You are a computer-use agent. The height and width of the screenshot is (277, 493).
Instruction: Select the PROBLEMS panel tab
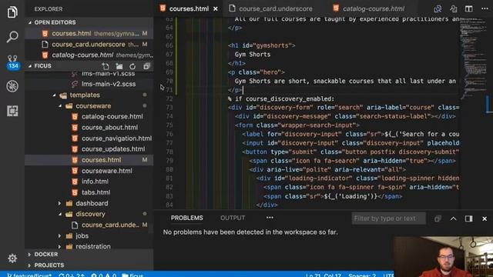[186, 218]
